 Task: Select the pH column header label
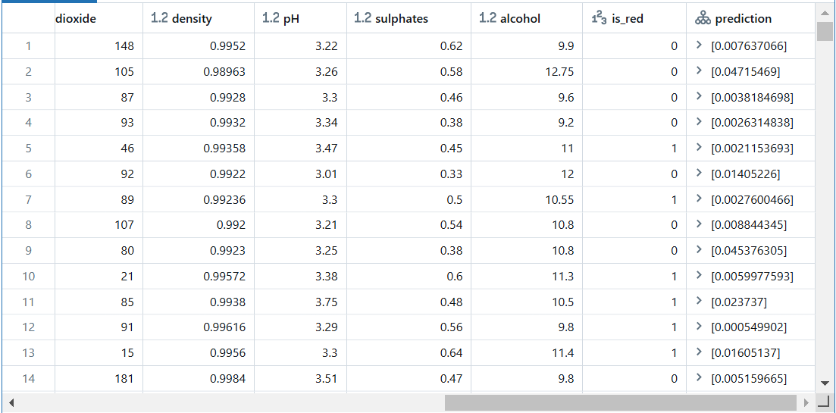coord(291,19)
